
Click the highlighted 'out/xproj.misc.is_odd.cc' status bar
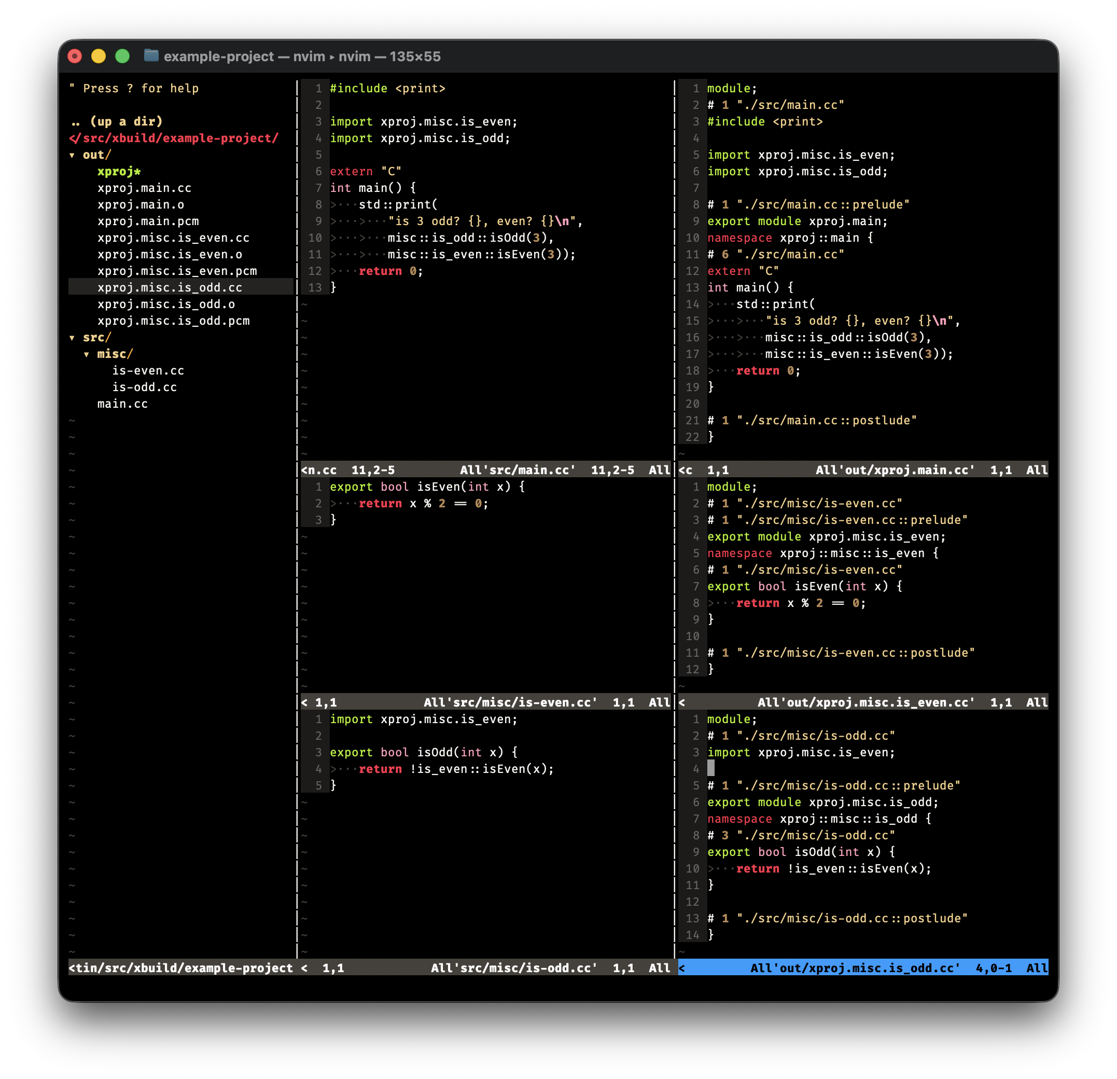click(863, 968)
